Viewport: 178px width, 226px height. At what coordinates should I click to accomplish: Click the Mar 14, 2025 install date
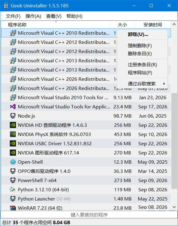(x=152, y=171)
